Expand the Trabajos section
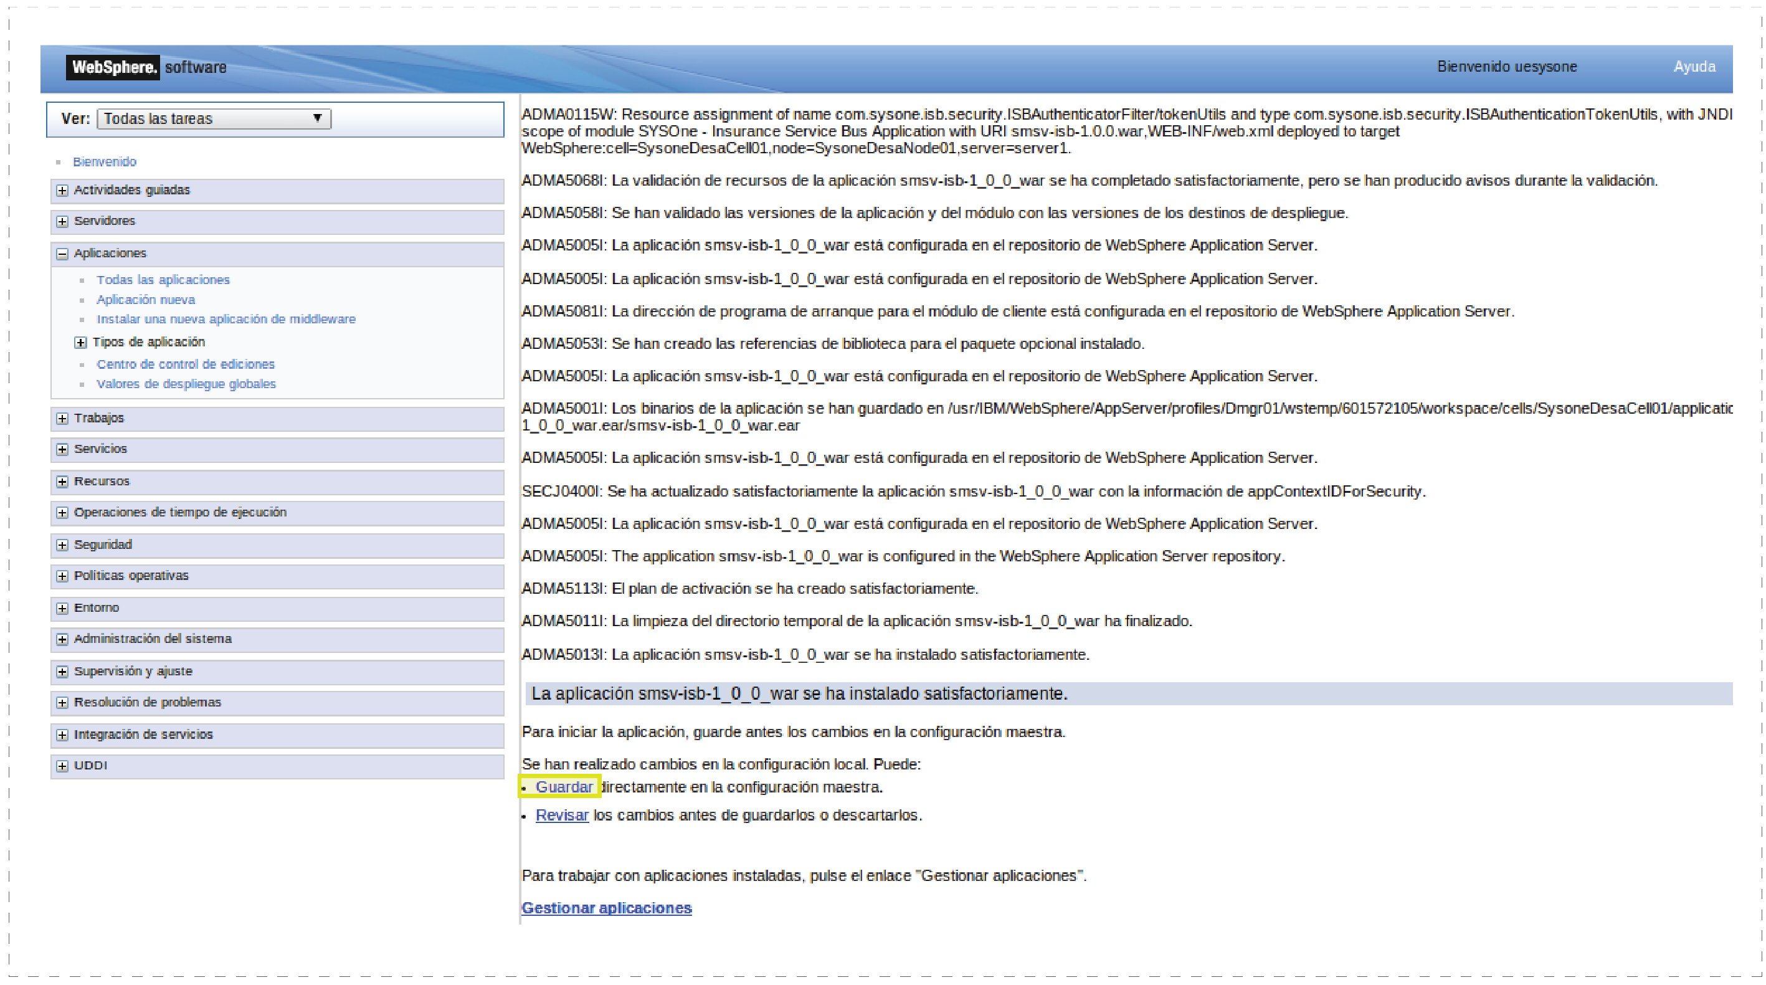1766x985 pixels. [62, 418]
